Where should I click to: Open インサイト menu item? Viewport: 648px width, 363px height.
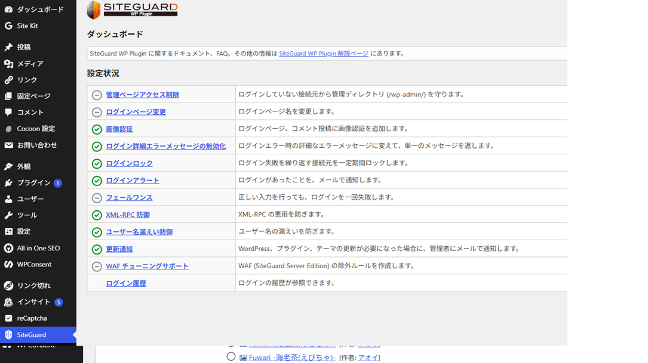click(x=38, y=302)
